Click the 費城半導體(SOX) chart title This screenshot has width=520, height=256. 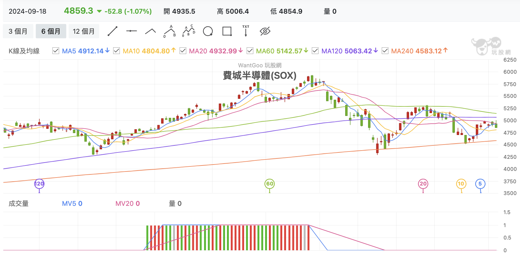click(x=260, y=75)
